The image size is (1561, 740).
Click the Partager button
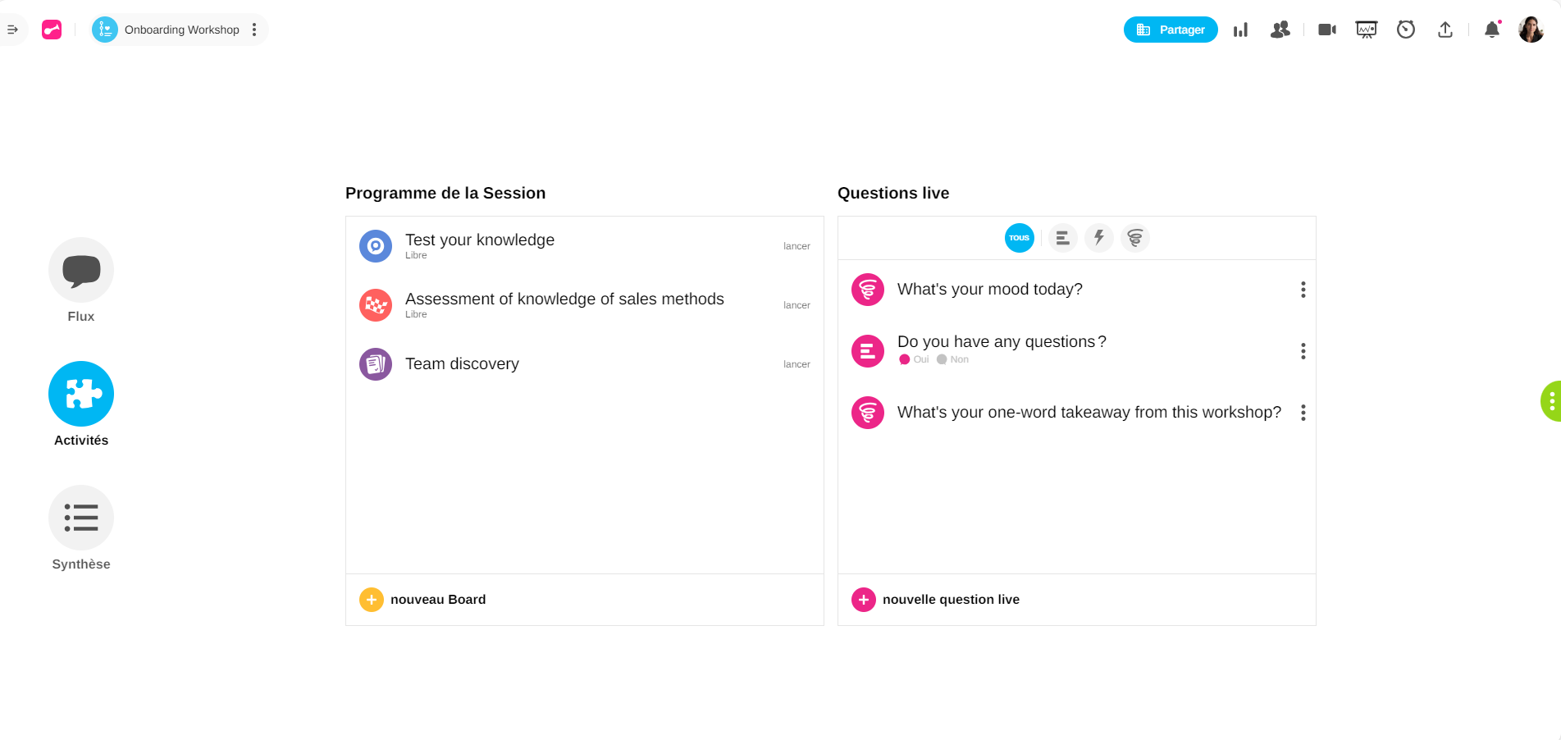pos(1170,30)
